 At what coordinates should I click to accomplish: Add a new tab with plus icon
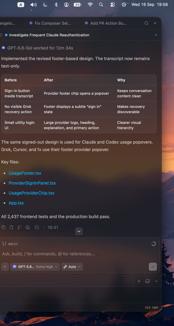[x=155, y=23]
